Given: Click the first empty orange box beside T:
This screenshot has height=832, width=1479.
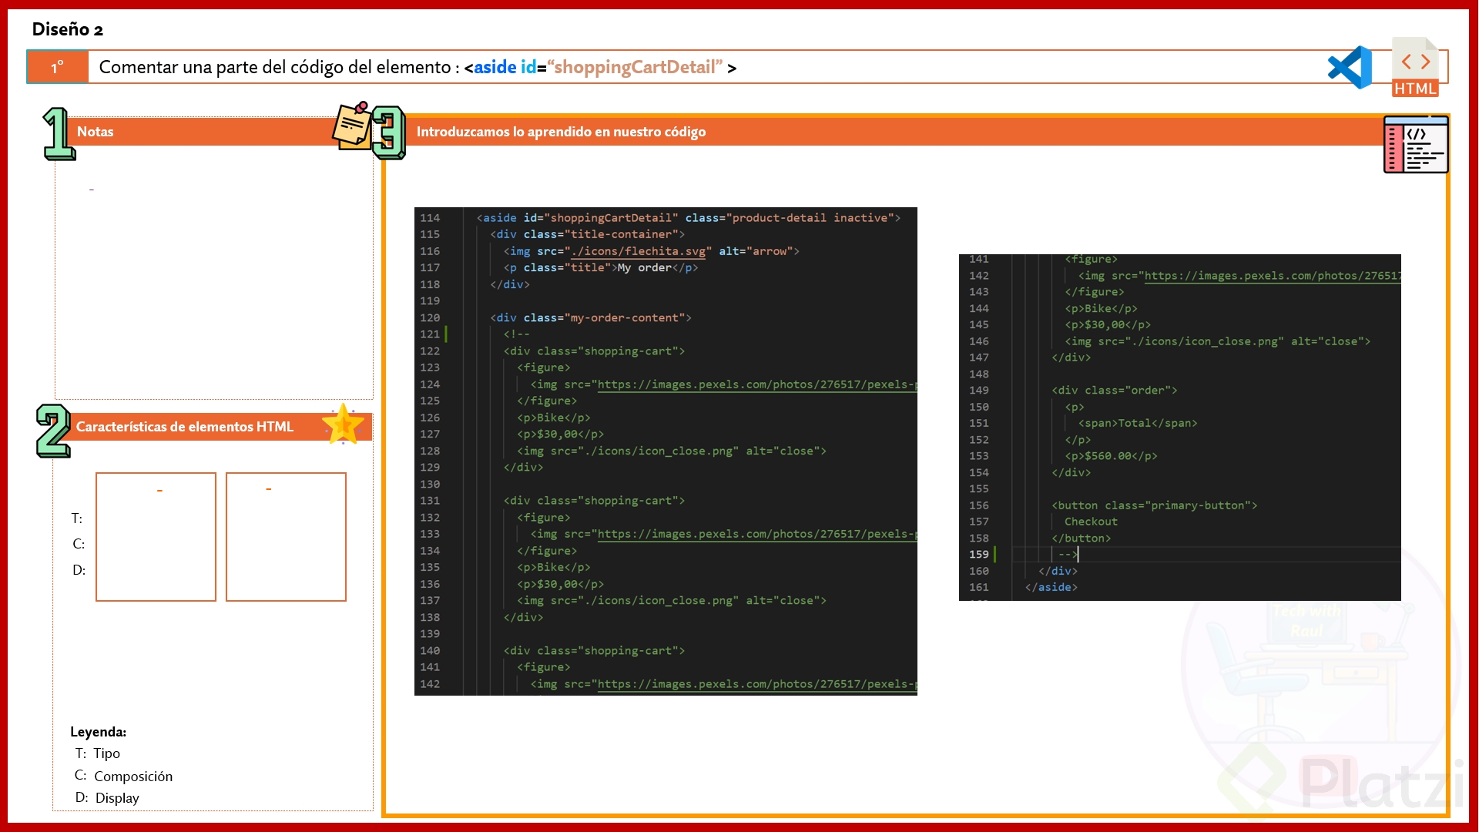Looking at the screenshot, I should [x=156, y=537].
